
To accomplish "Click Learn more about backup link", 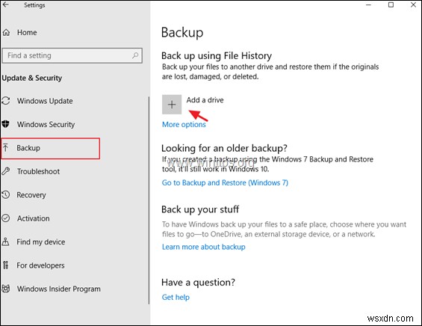I will pyautogui.click(x=203, y=247).
